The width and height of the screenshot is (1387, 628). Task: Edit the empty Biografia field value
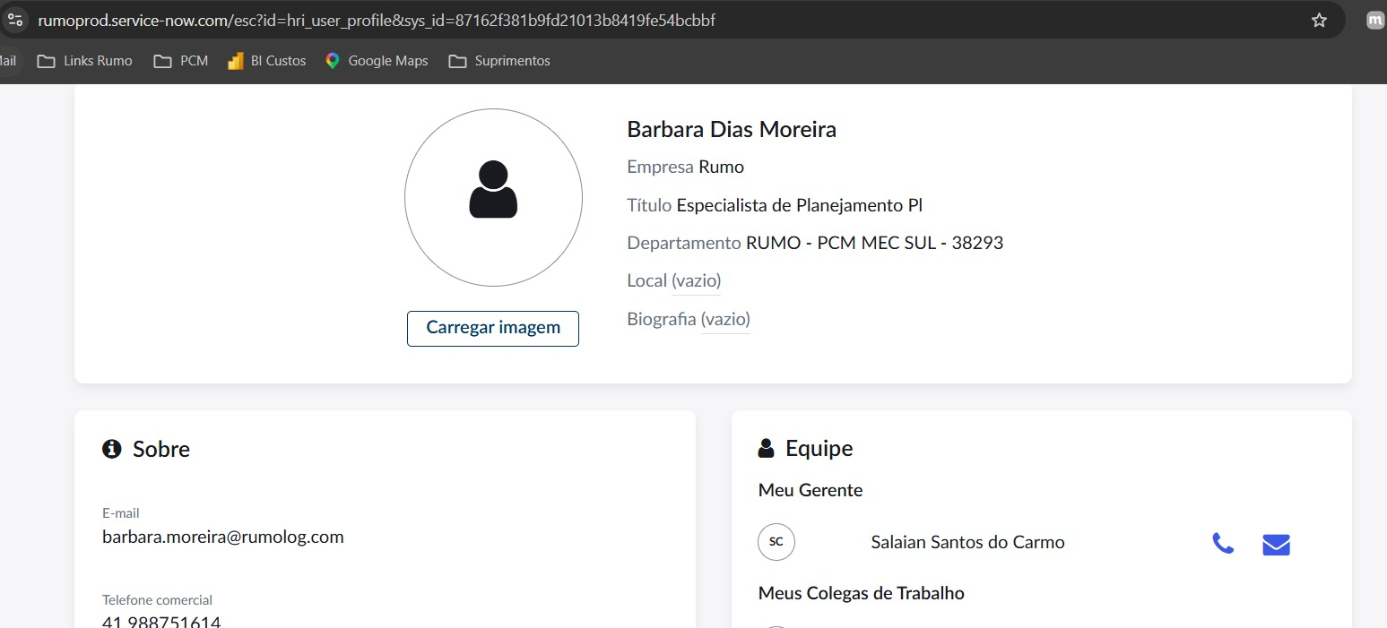point(725,320)
